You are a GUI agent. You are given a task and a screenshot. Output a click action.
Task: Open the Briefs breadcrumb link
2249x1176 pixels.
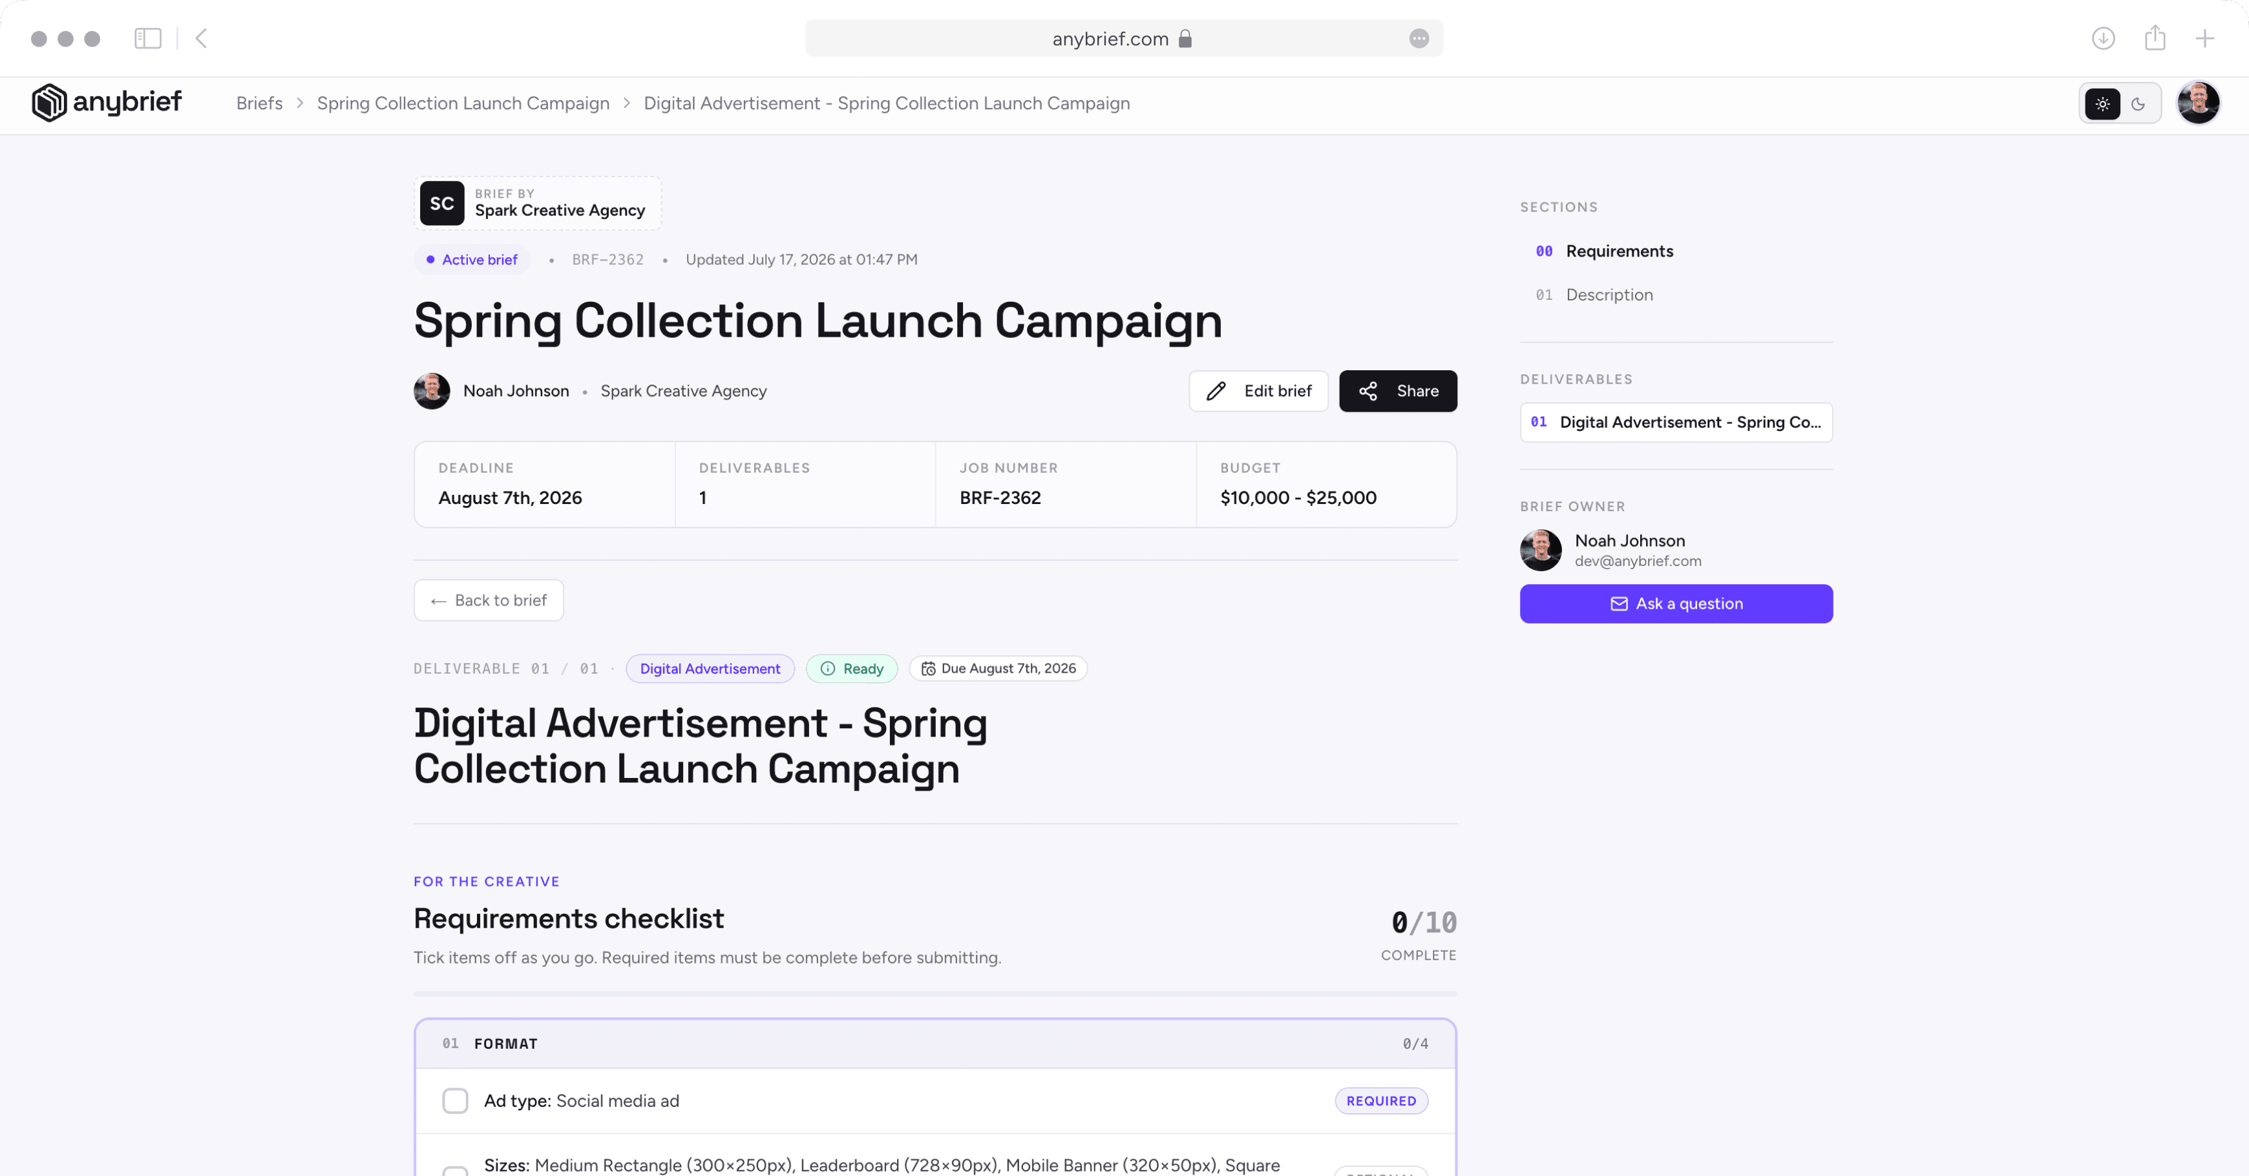259,103
